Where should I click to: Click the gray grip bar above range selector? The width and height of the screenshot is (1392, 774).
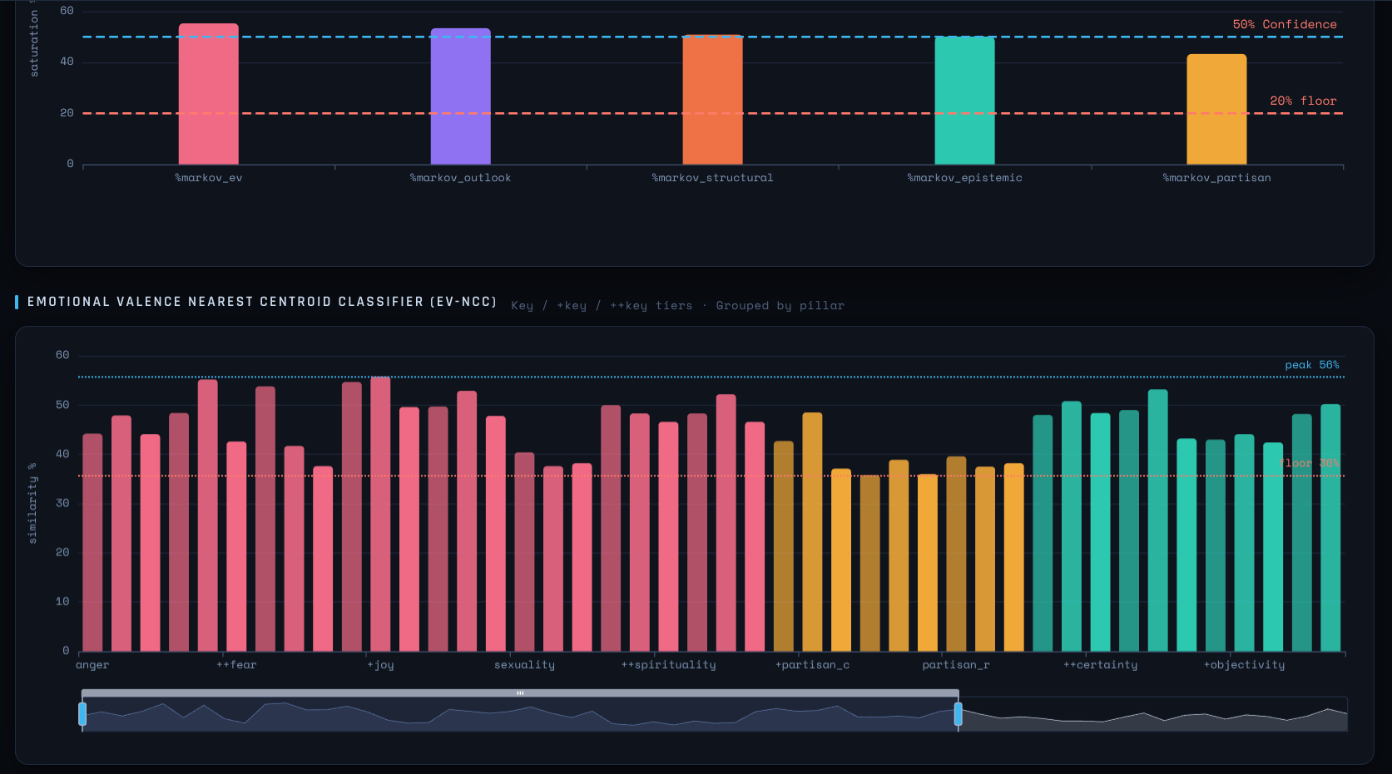pos(520,693)
